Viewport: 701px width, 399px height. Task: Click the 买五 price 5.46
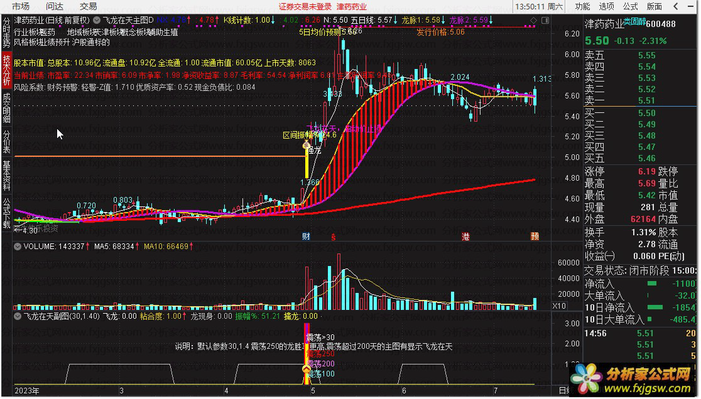(647, 158)
